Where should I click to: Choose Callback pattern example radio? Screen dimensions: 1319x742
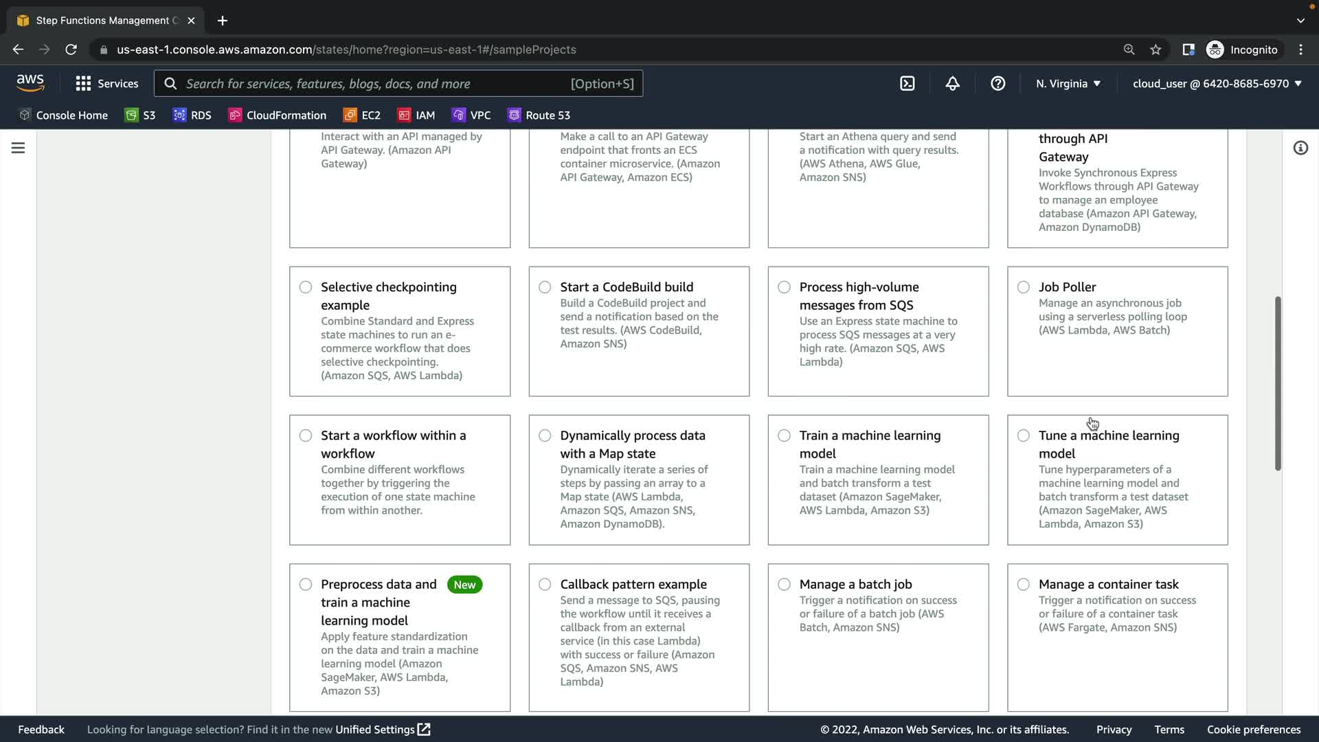[x=545, y=585]
